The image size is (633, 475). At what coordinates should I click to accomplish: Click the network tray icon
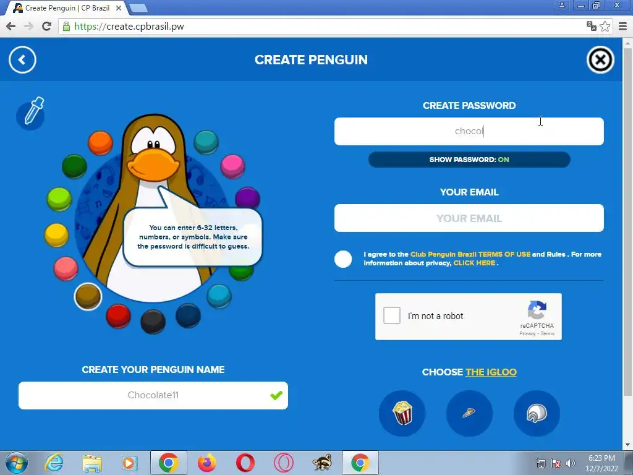(540, 463)
